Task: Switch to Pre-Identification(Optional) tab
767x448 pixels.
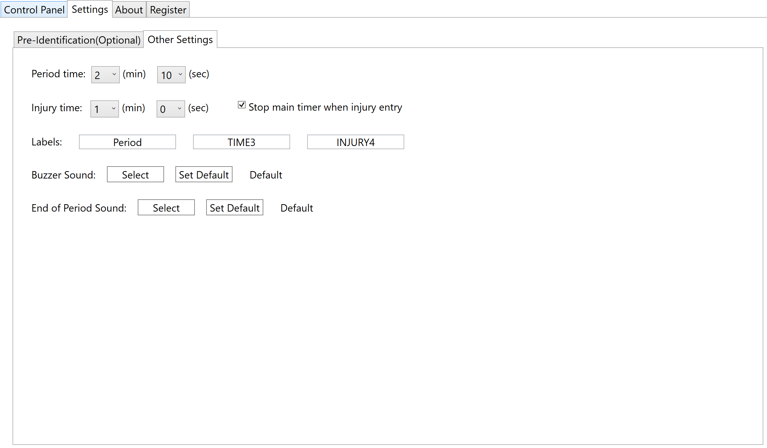Action: coord(78,40)
